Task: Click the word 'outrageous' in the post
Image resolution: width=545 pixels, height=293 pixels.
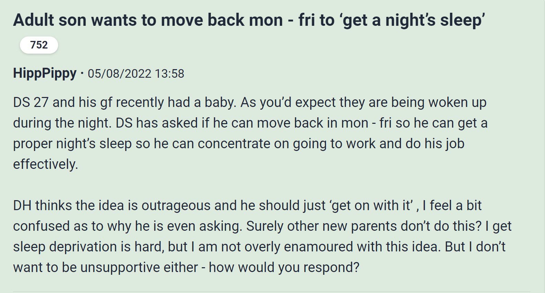Action: [176, 205]
